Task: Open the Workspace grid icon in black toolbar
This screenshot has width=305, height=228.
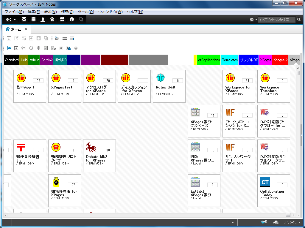Action: [x=62, y=19]
